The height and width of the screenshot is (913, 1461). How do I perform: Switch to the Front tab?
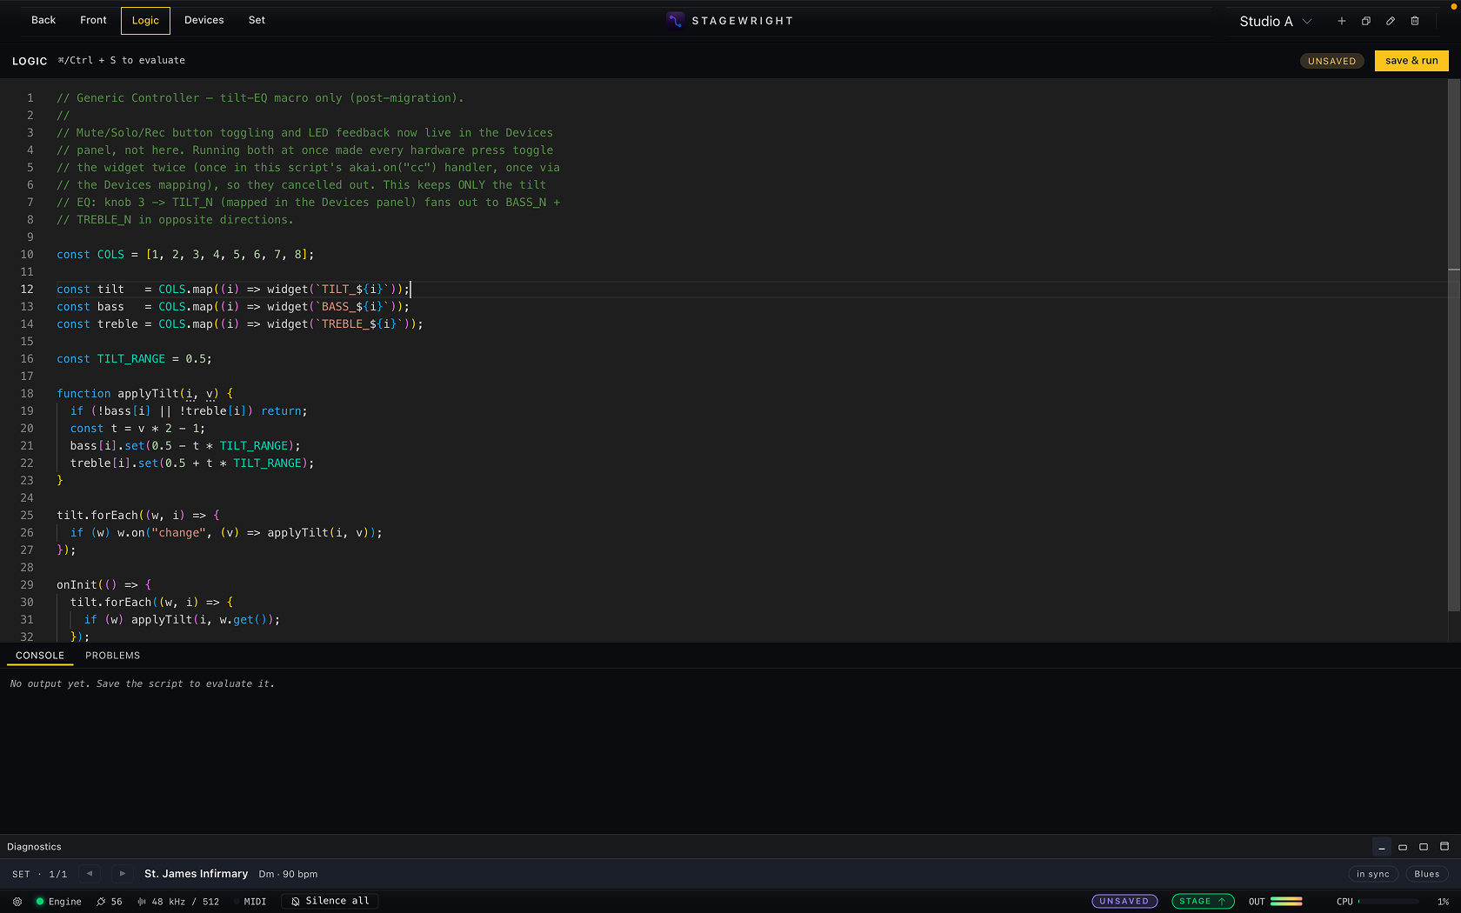pyautogui.click(x=93, y=20)
